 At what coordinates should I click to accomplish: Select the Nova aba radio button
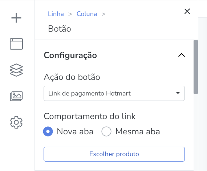tap(48, 131)
